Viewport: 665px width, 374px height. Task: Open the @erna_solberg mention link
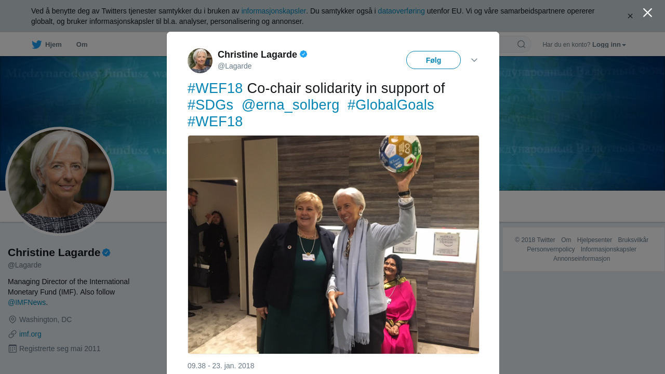pyautogui.click(x=290, y=105)
